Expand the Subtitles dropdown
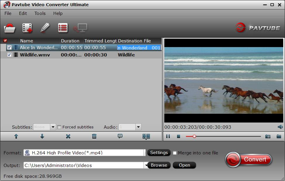 pyautogui.click(x=53, y=127)
